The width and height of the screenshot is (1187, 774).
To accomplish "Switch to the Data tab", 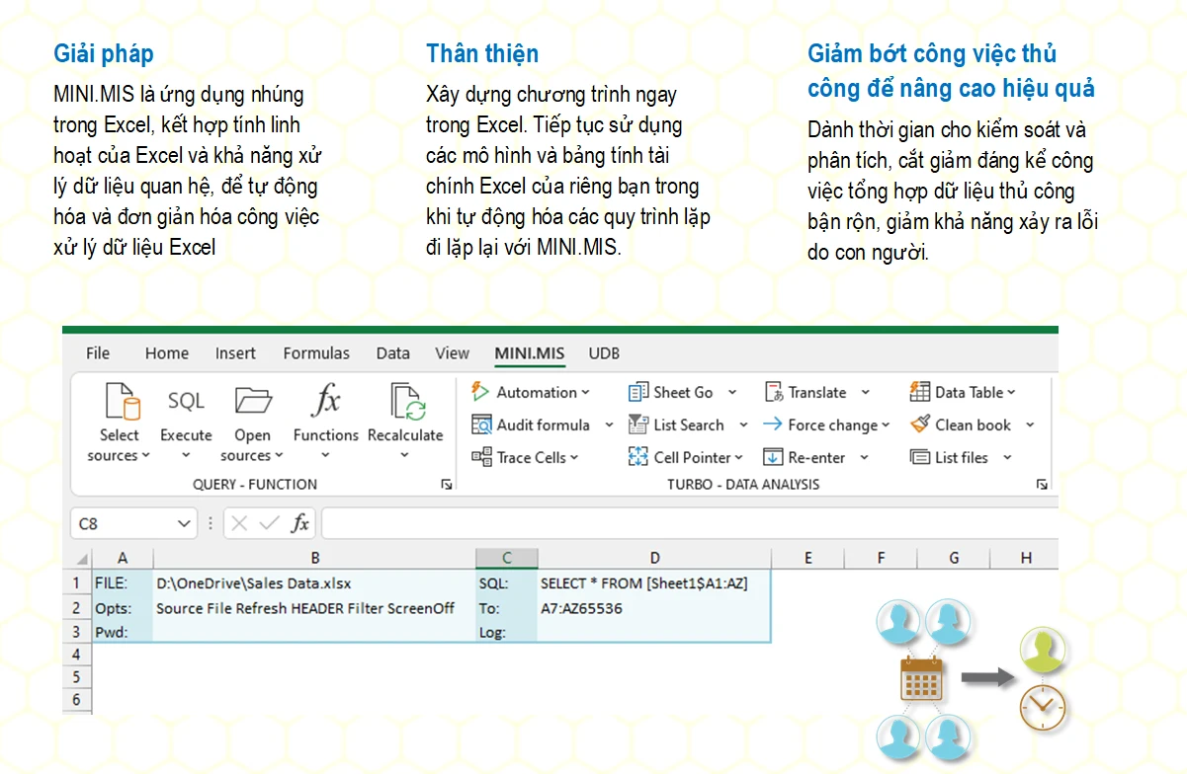I will pyautogui.click(x=392, y=352).
